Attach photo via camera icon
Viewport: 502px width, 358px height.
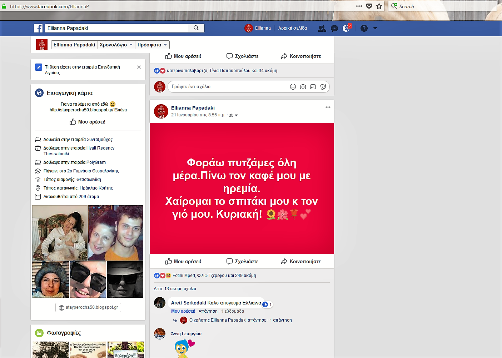303,87
